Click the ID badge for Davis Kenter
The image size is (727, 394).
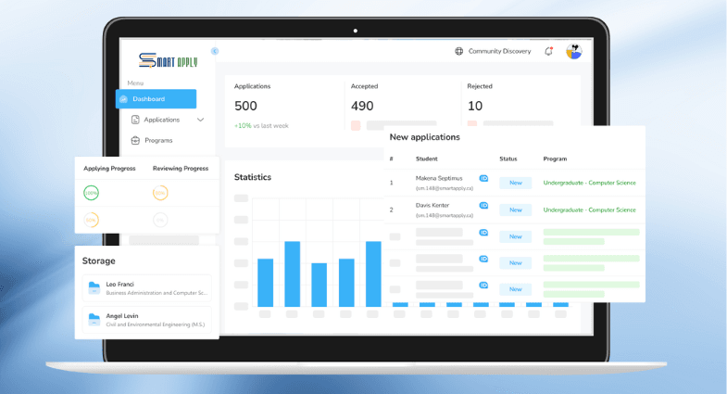click(x=483, y=205)
